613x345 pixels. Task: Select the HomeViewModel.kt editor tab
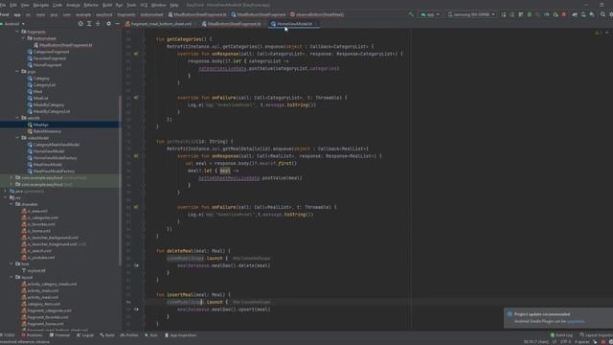coord(294,24)
